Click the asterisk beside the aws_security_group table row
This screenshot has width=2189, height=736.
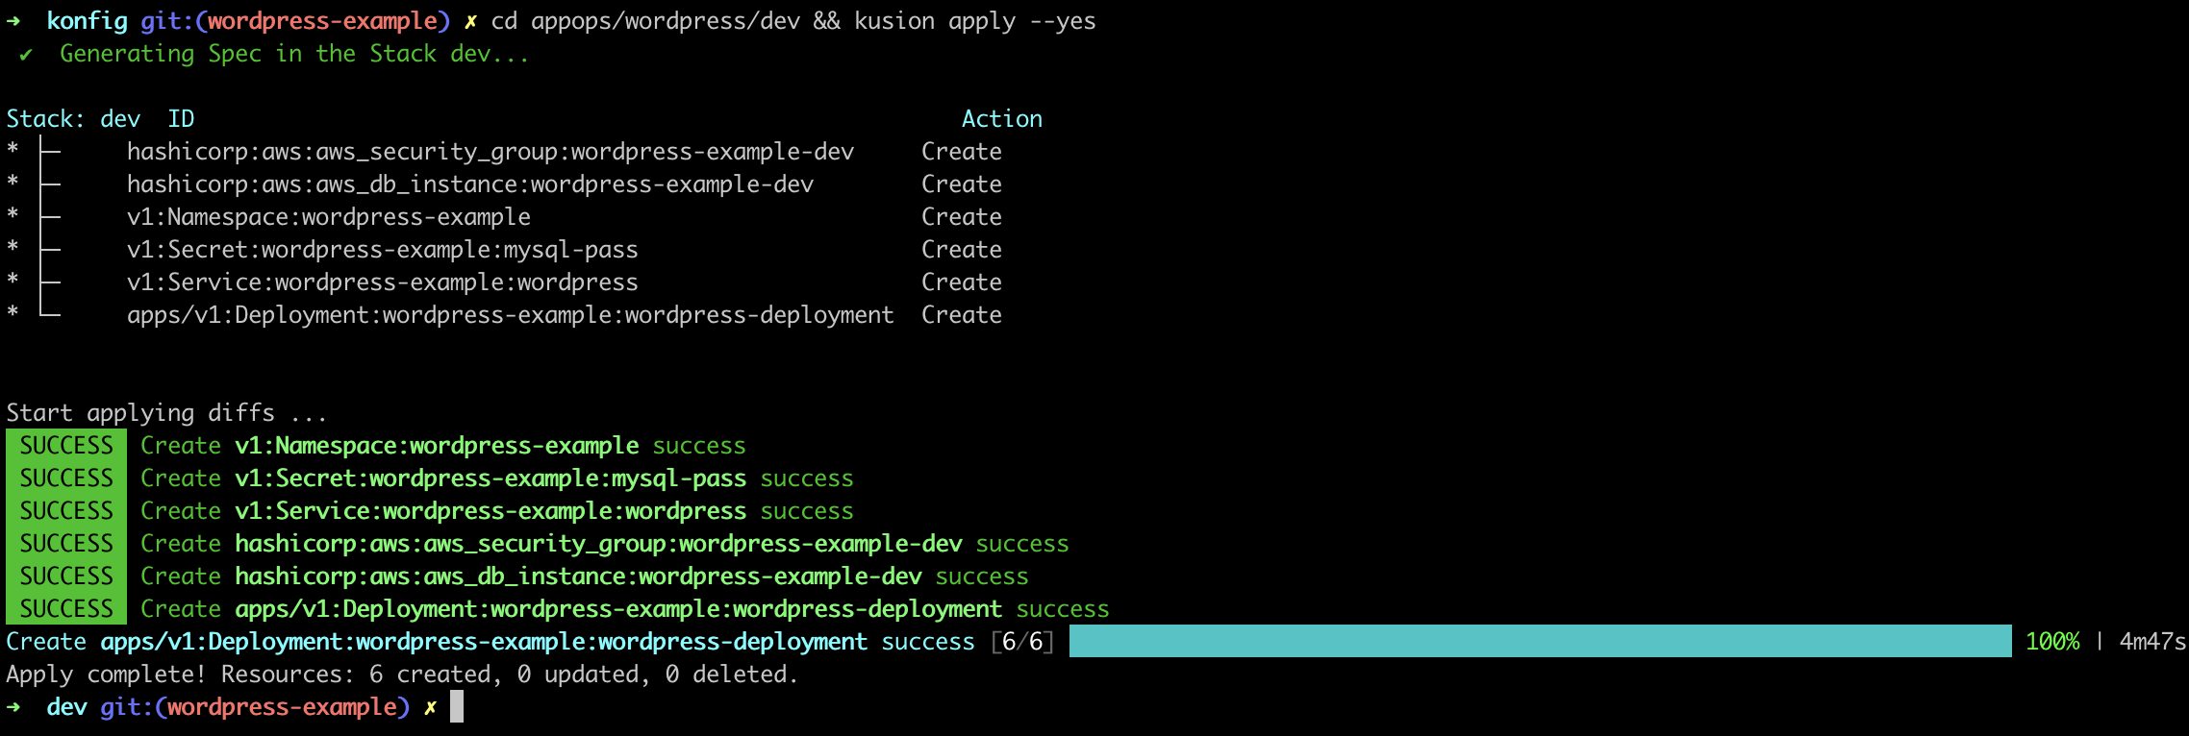pos(13,151)
